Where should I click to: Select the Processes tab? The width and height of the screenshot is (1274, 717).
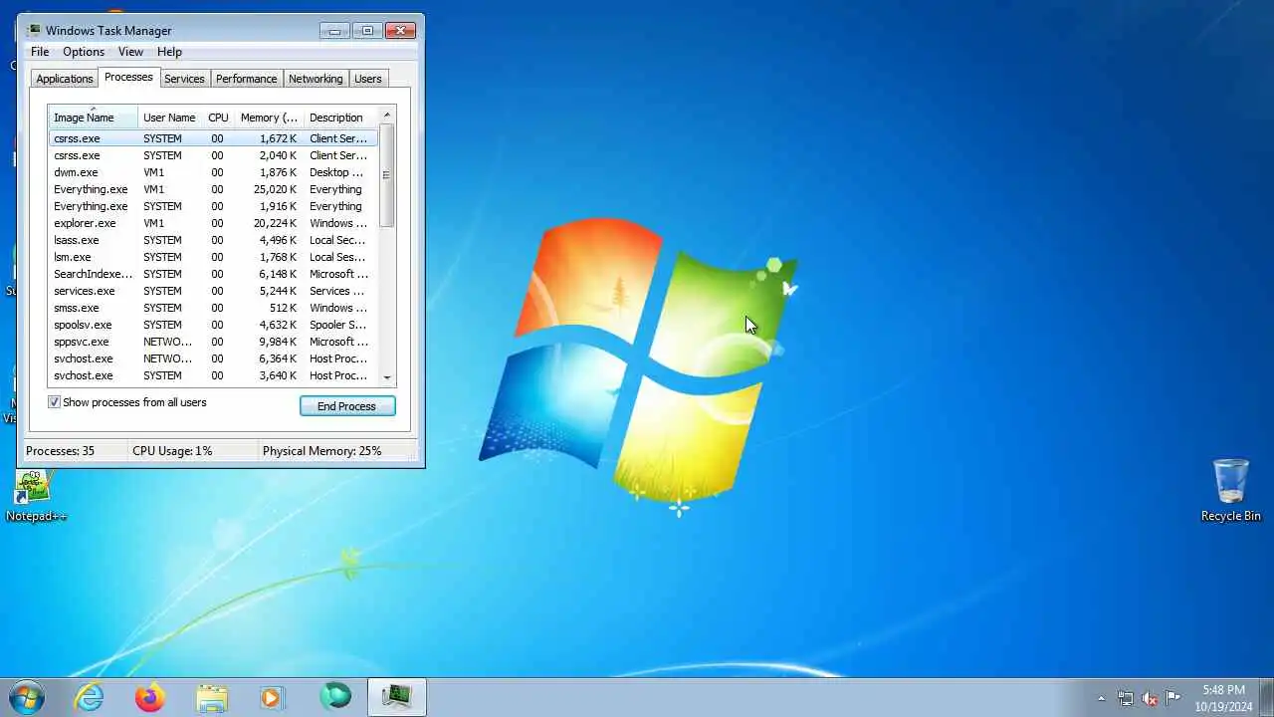128,77
